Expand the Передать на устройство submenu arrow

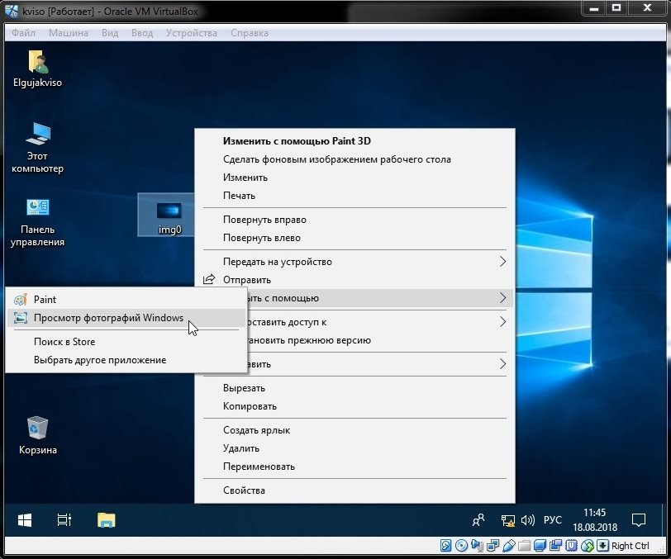(502, 262)
